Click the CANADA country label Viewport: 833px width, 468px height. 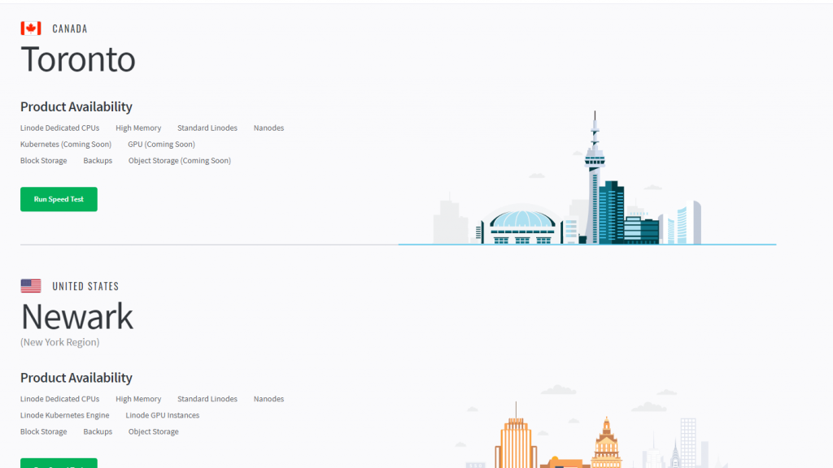coord(70,28)
